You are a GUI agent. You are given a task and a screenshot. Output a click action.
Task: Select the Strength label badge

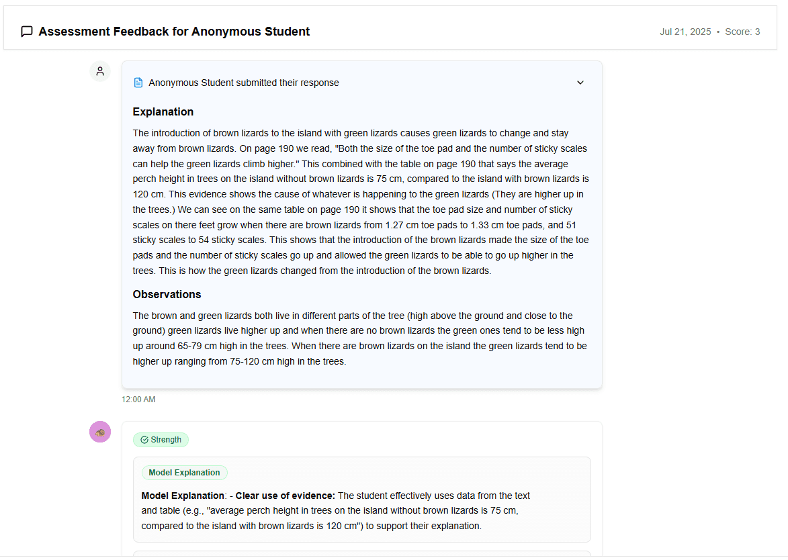(x=161, y=439)
